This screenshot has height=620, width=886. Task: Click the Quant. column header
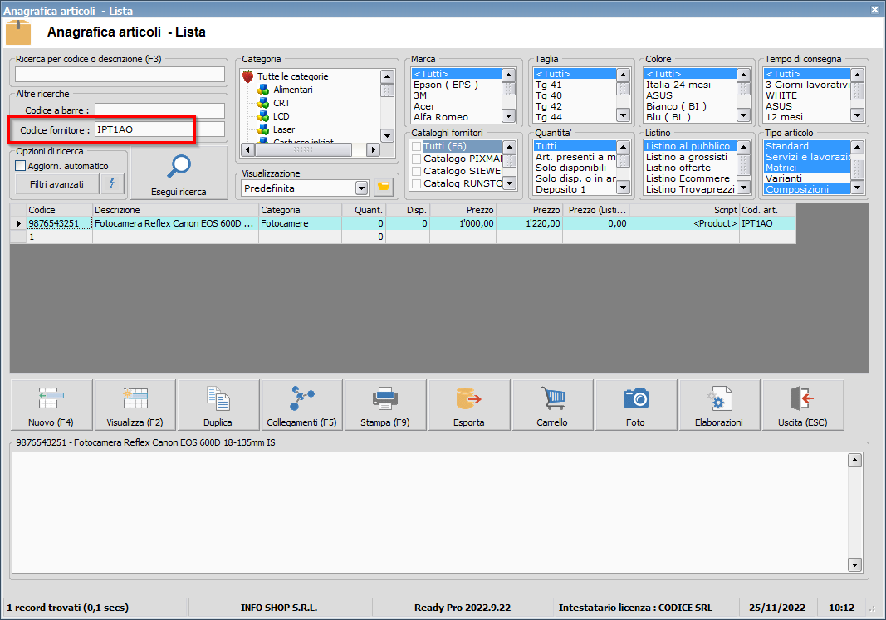point(364,210)
